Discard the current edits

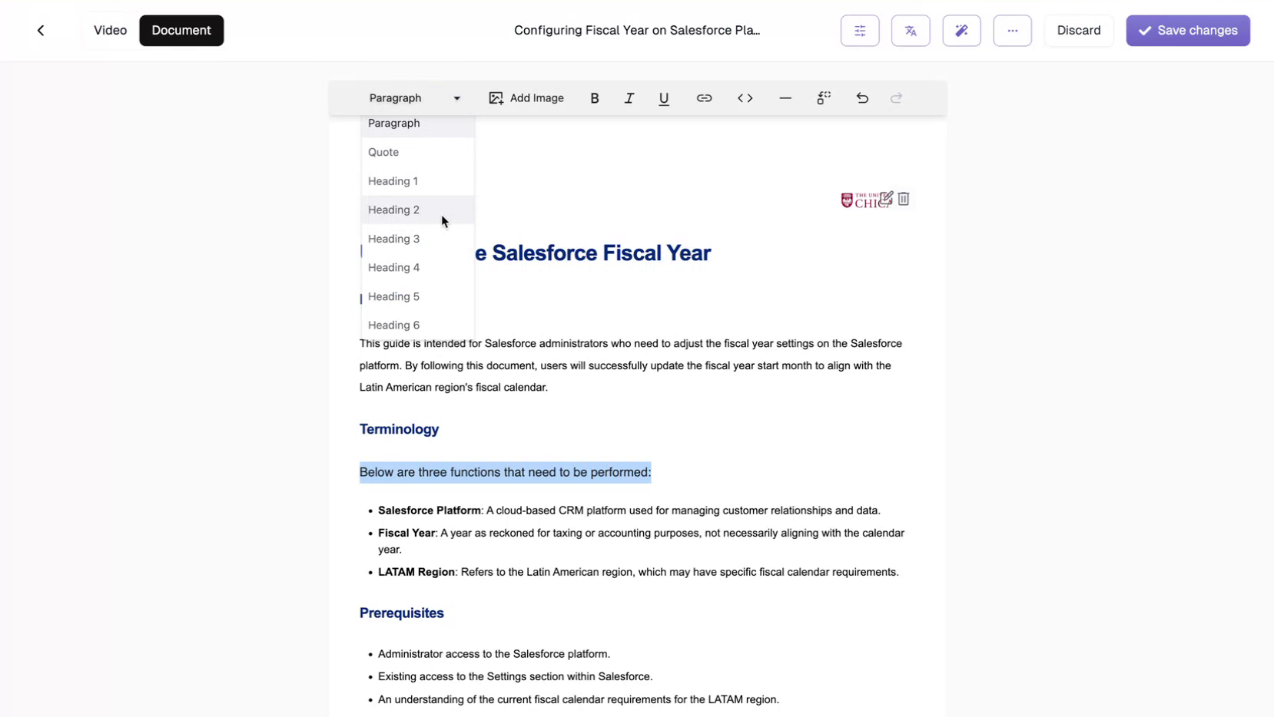(1078, 30)
